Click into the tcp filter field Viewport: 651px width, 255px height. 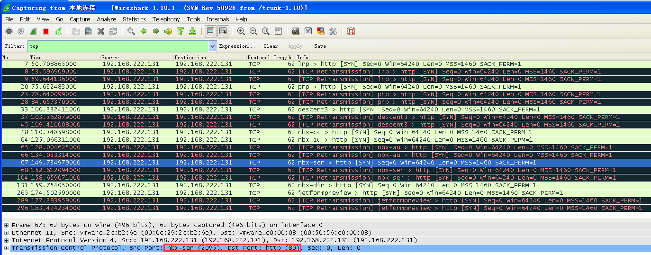[x=118, y=46]
